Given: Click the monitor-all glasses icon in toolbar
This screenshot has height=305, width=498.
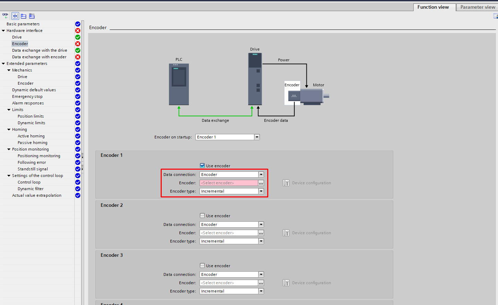Looking at the screenshot, I should tap(5, 16).
